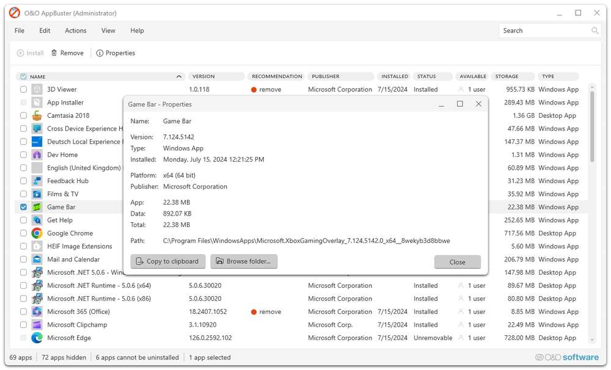The width and height of the screenshot is (611, 370).
Task: Click the Game Bar path text in Properties
Action: tap(306, 241)
